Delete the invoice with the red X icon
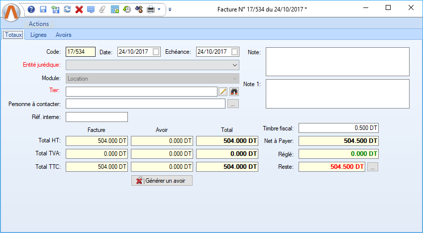This screenshot has width=423, height=233. point(79,9)
